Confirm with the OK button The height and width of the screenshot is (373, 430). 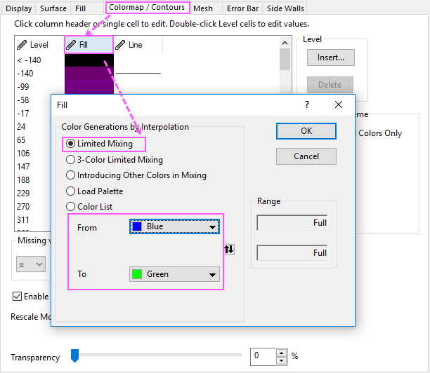306,131
